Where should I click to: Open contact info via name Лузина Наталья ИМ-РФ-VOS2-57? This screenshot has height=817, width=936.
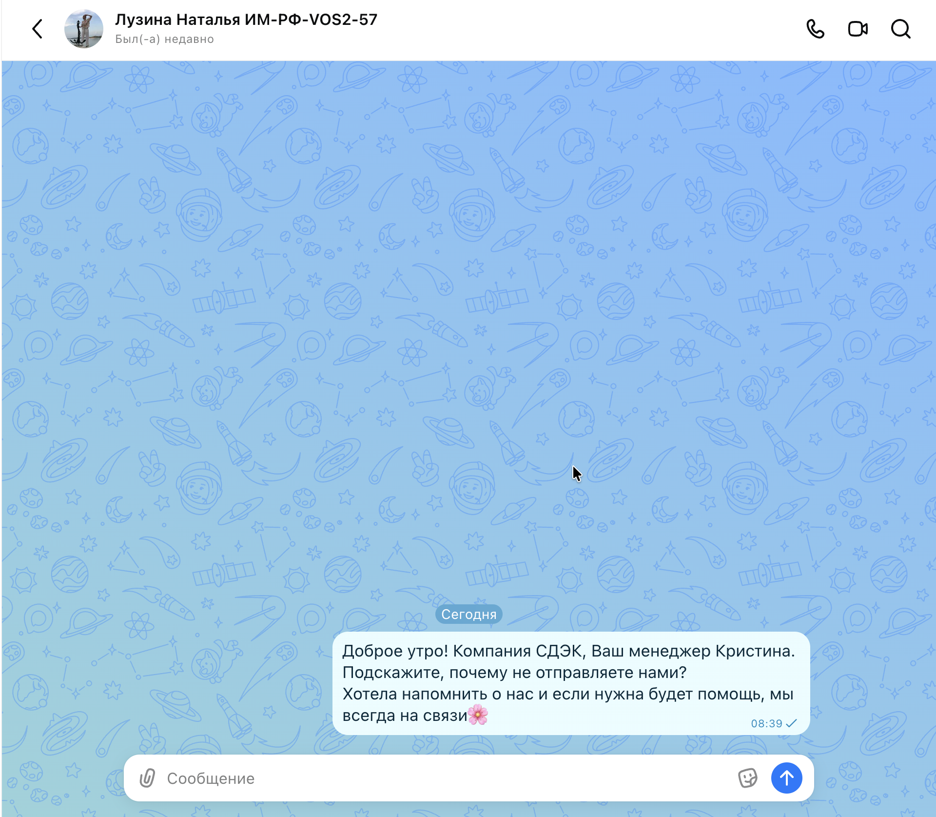(x=246, y=20)
